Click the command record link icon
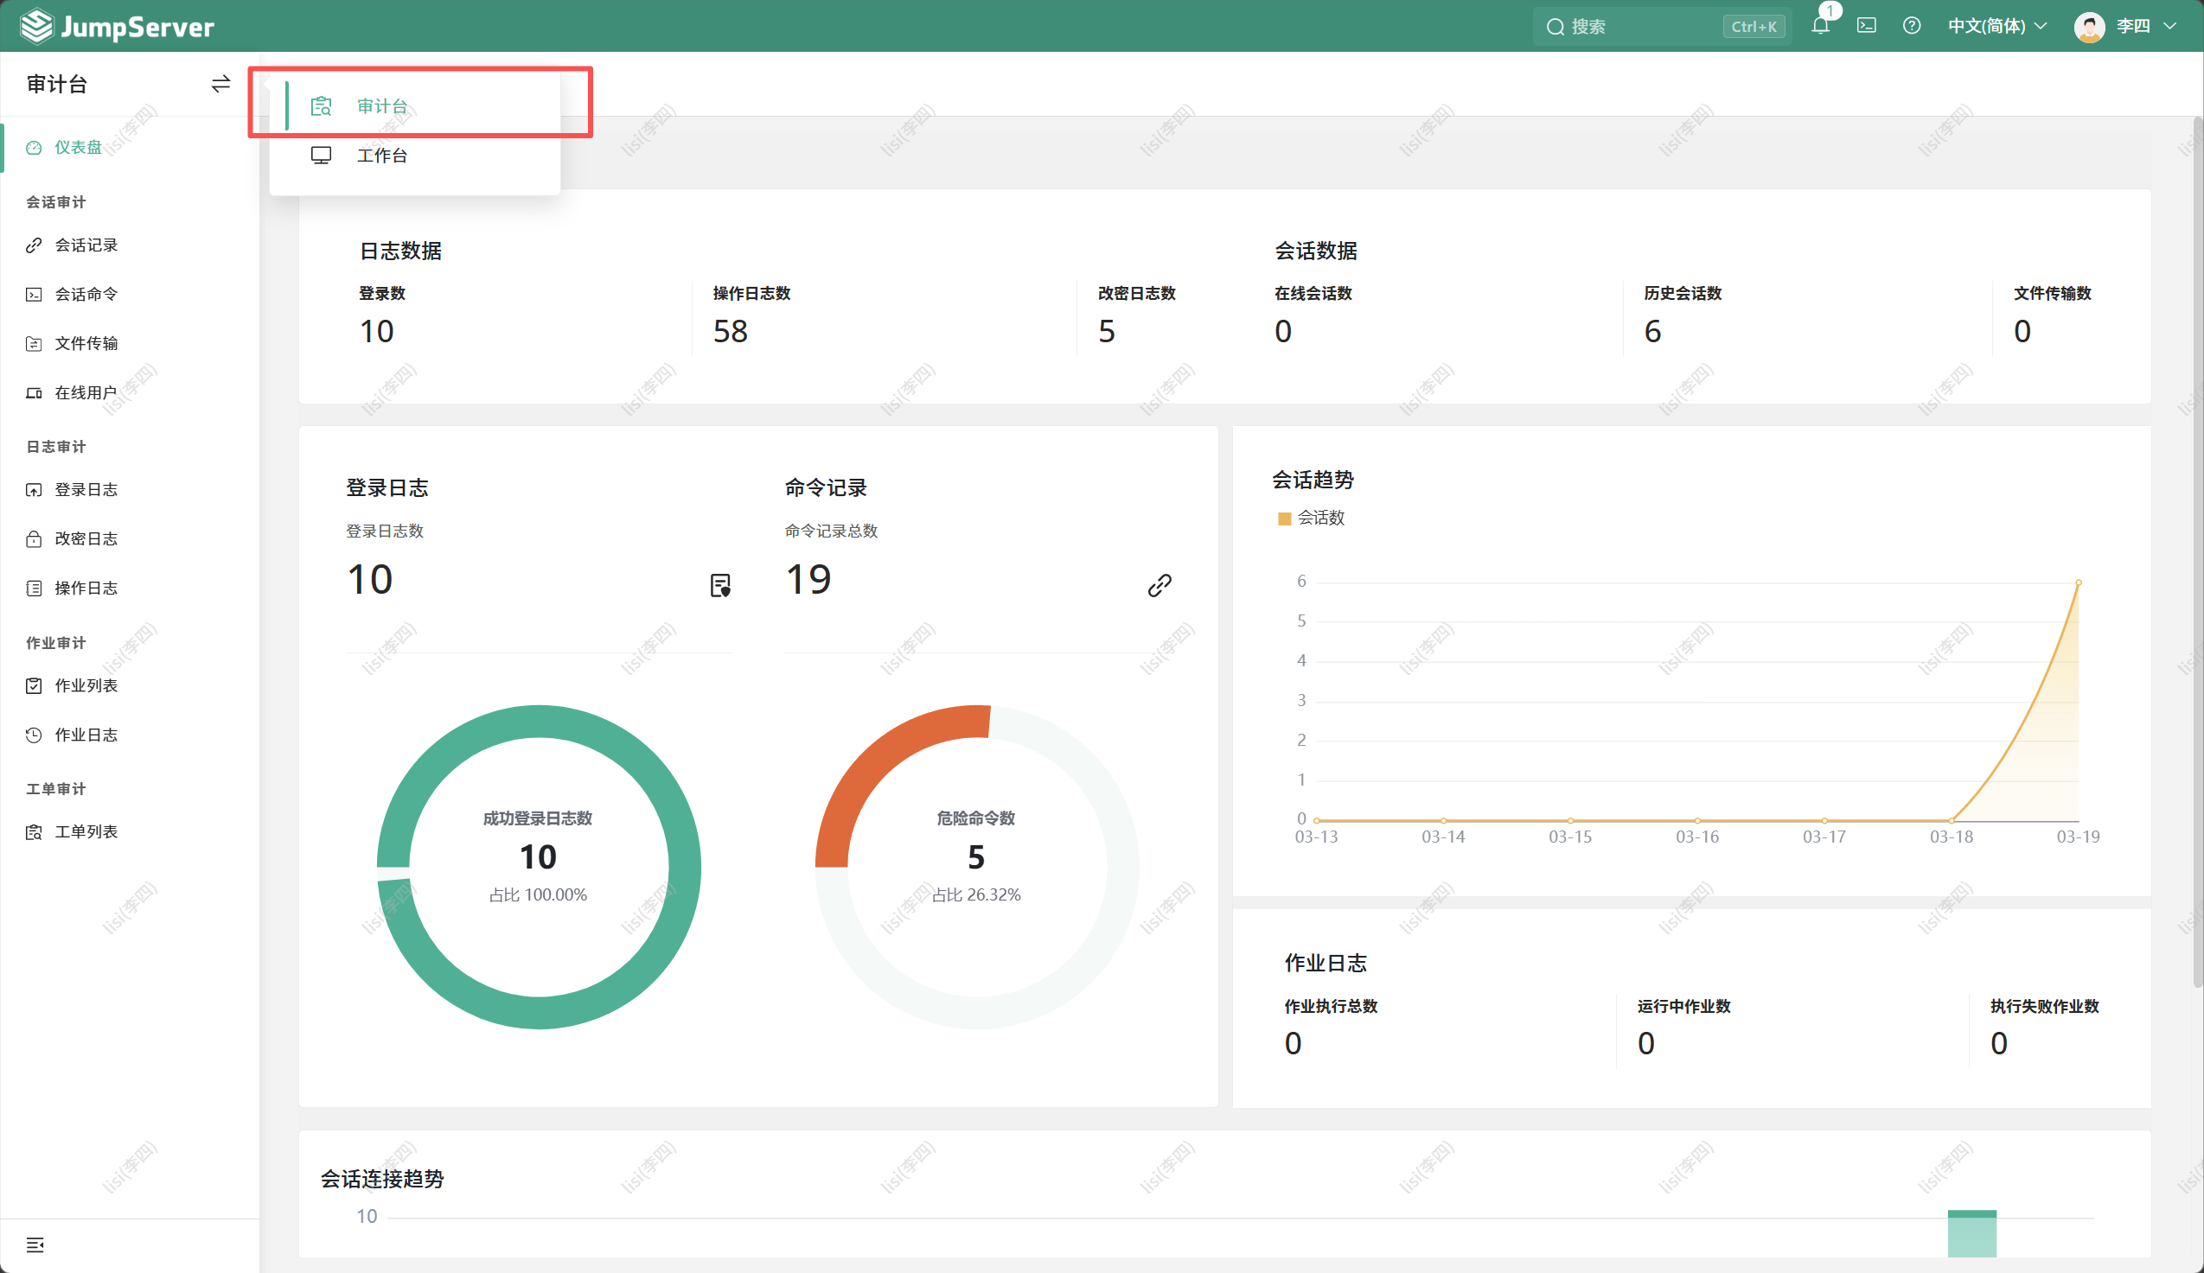This screenshot has width=2204, height=1273. point(1159,585)
